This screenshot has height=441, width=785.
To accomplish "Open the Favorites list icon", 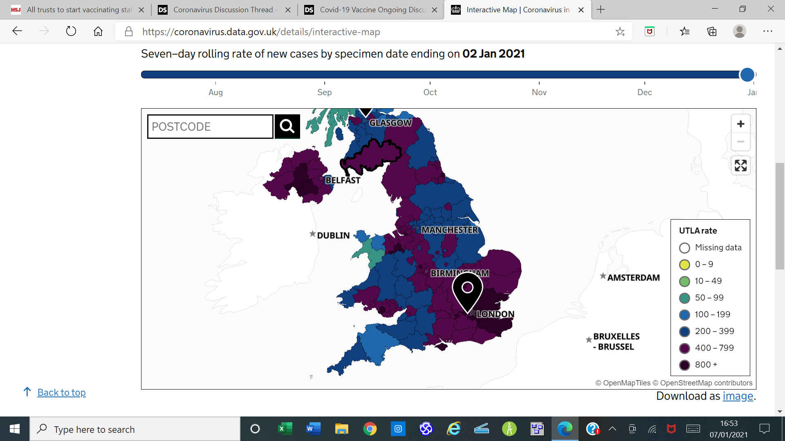I will [685, 31].
